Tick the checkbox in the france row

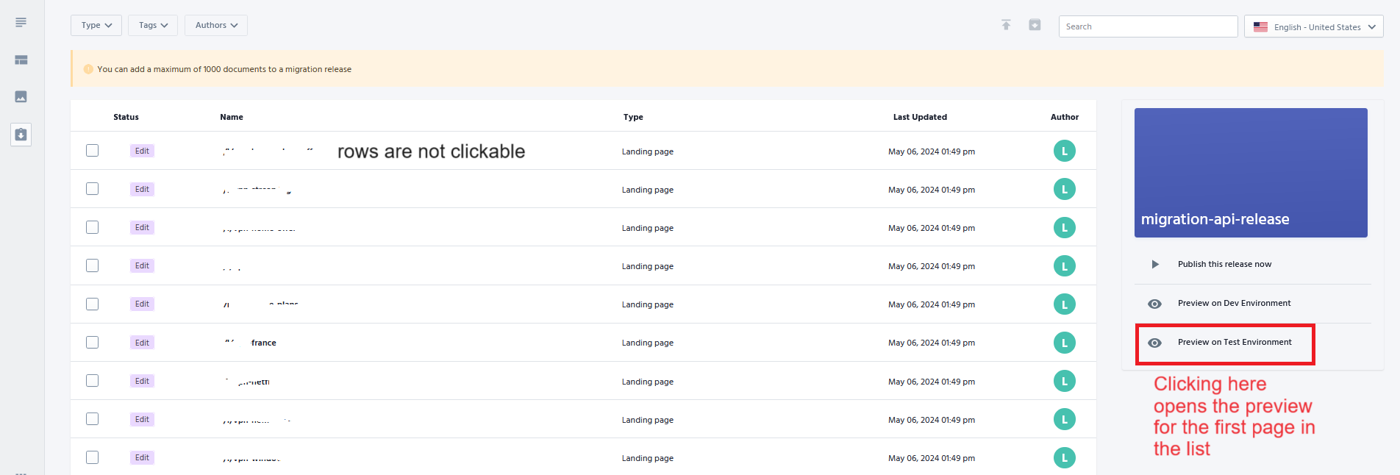(92, 342)
